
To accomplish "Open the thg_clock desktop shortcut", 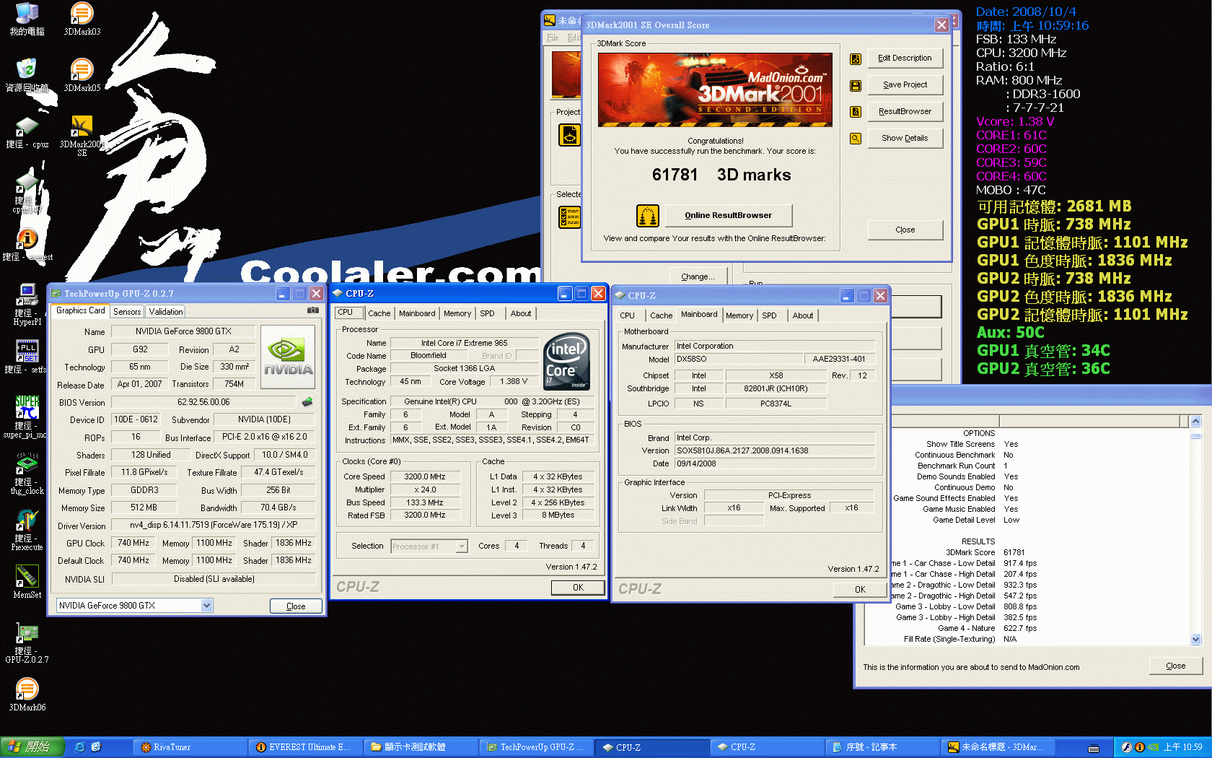I will pyautogui.click(x=27, y=474).
